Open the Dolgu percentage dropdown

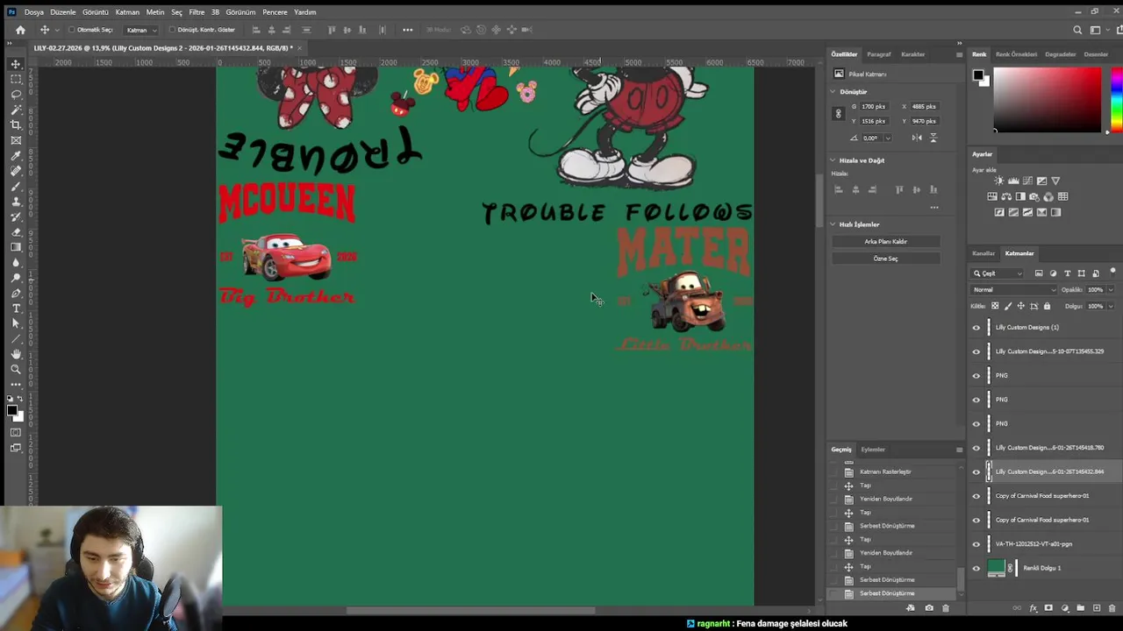pos(1110,306)
